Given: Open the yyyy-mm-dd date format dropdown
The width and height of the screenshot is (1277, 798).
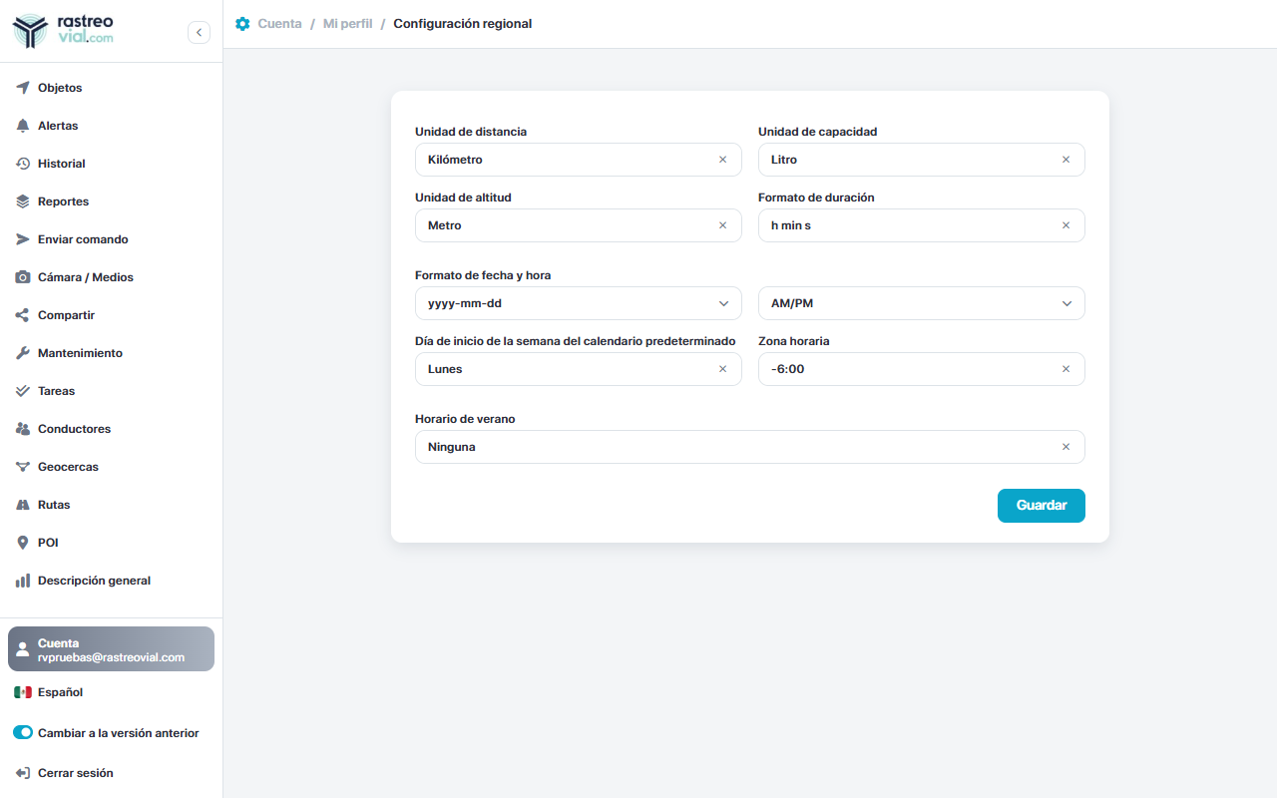Looking at the screenshot, I should click(579, 303).
